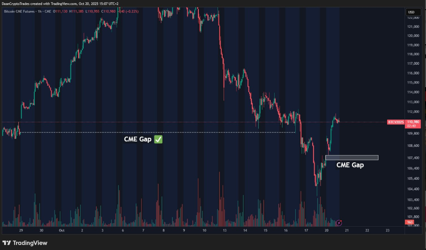The width and height of the screenshot is (426, 250).
Task: Click the lightning bolt events icon
Action: 339,223
